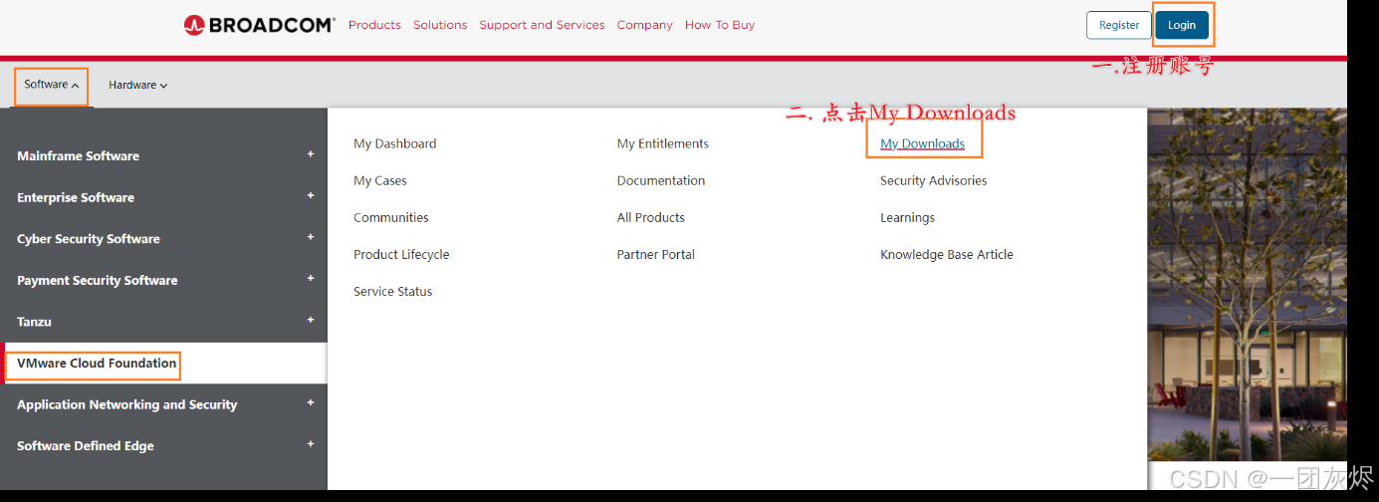Click the campus building photo
This screenshot has height=502, width=1379.
pyautogui.click(x=1247, y=284)
